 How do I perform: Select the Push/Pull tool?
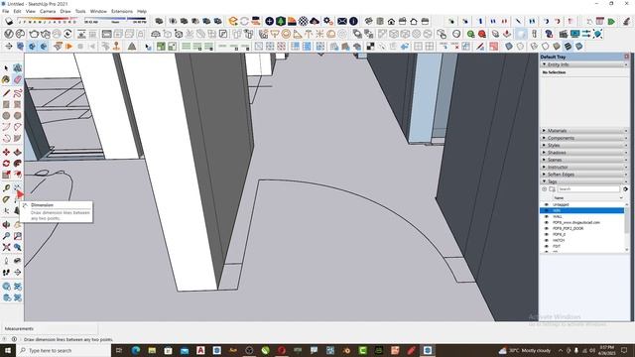[18, 152]
